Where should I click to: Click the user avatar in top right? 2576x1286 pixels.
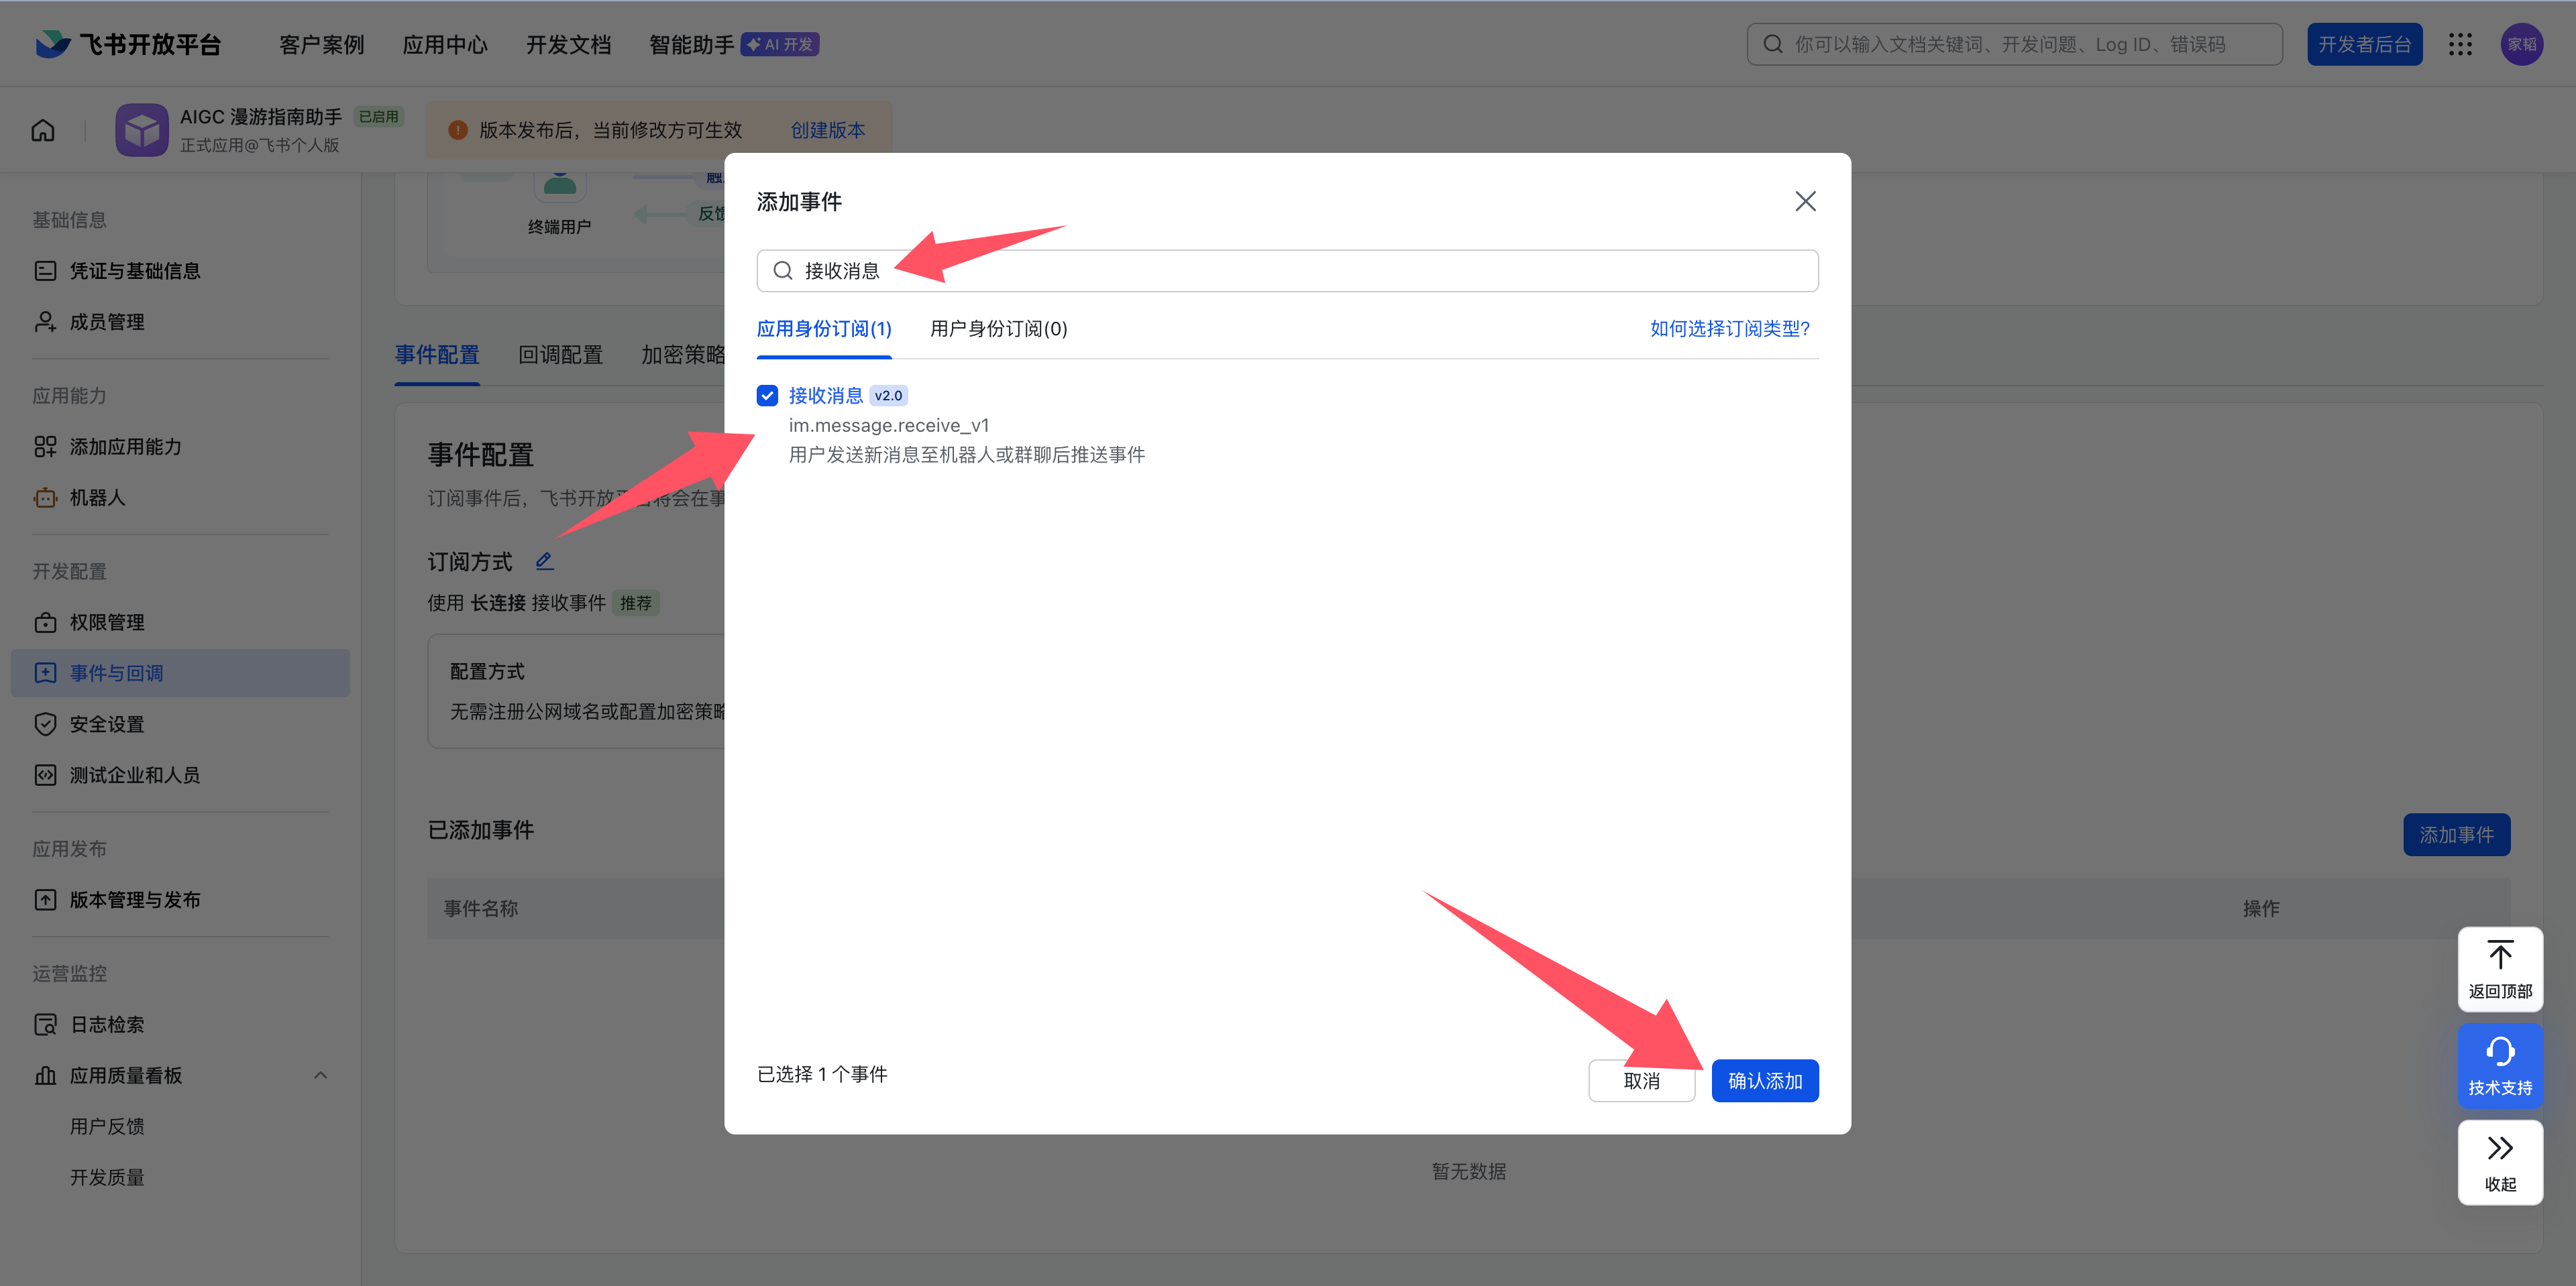tap(2521, 44)
